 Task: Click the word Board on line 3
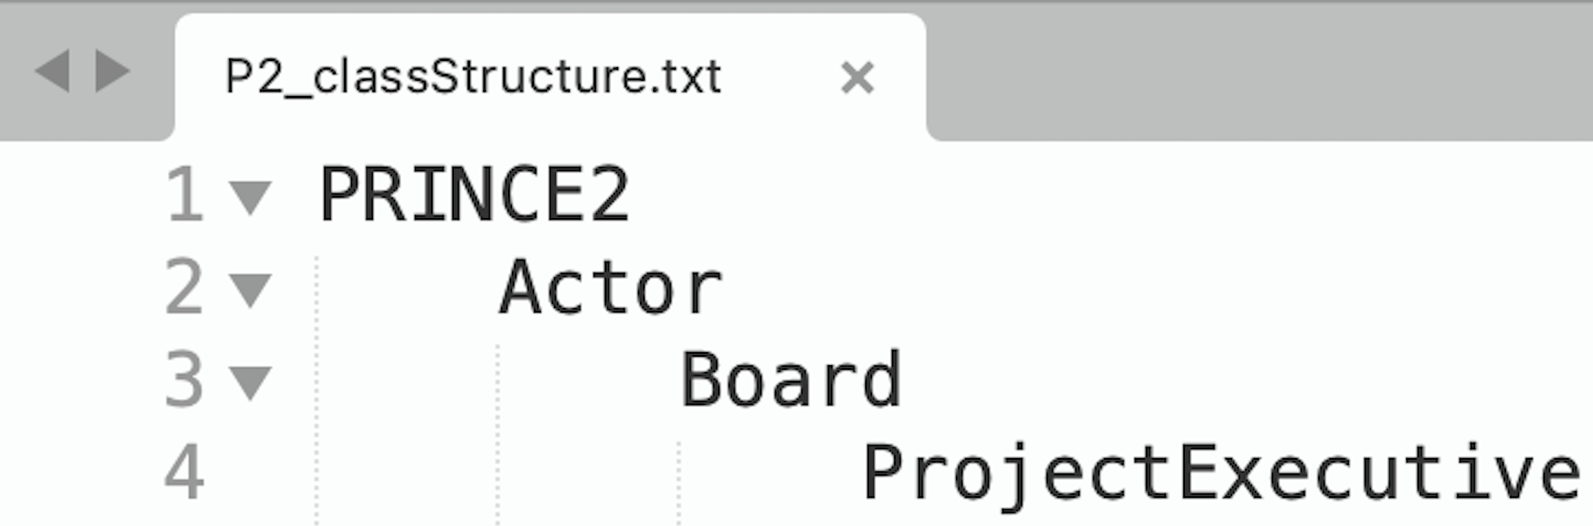(x=791, y=380)
